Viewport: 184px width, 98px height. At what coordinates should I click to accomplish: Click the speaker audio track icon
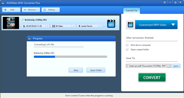tap(79, 26)
